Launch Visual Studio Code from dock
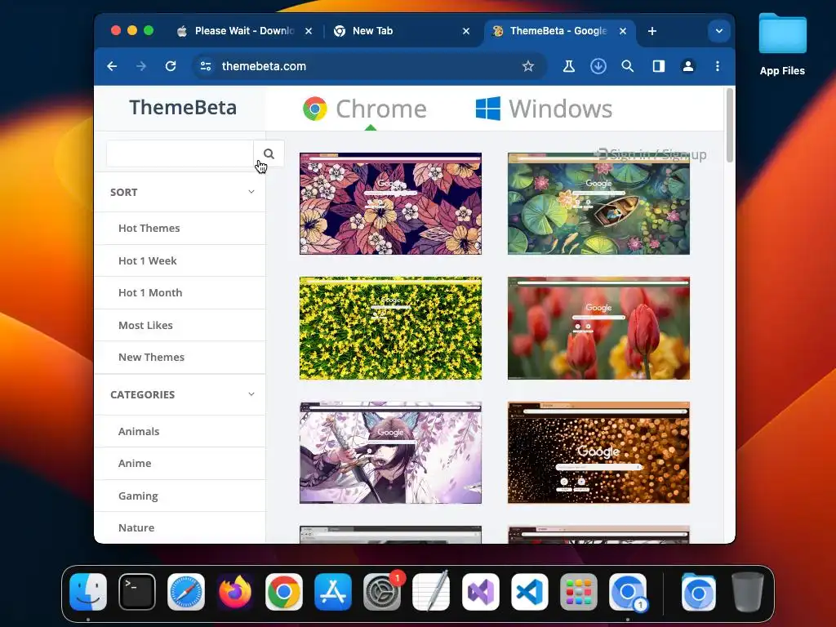 (x=529, y=592)
